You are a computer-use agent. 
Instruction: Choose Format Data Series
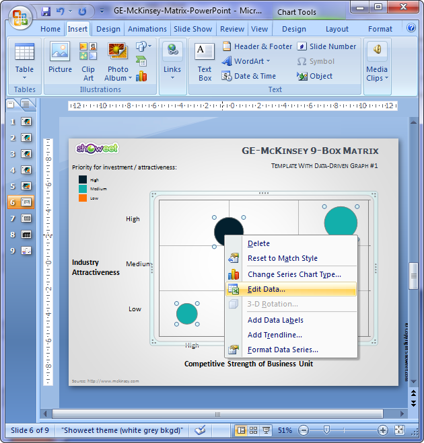291,350
